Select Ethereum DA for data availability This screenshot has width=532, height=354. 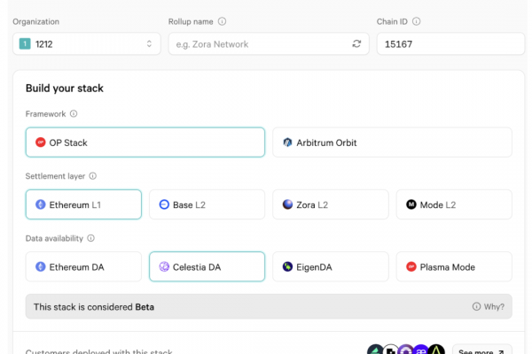point(83,266)
